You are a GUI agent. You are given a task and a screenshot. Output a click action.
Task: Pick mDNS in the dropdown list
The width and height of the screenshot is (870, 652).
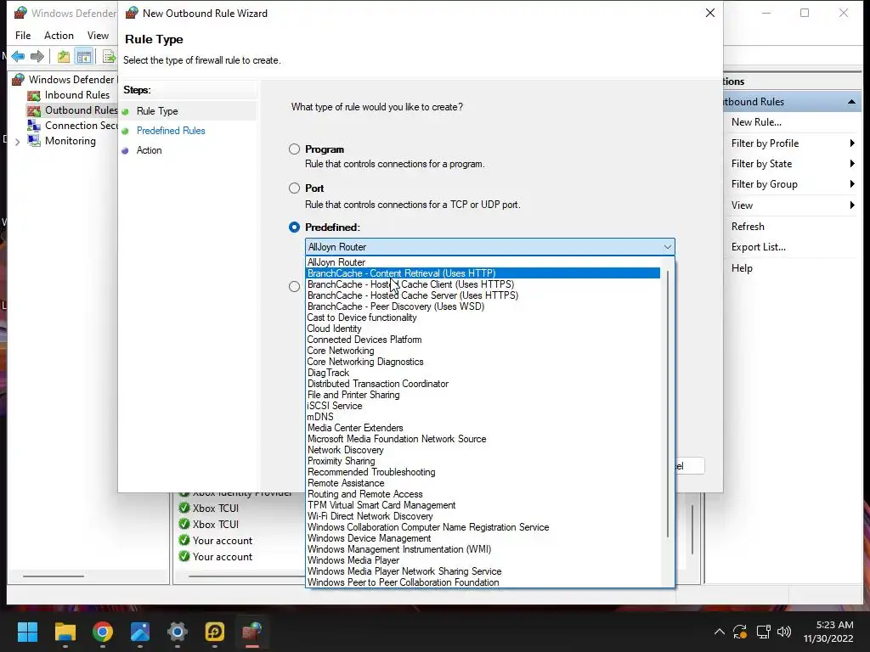click(483, 417)
